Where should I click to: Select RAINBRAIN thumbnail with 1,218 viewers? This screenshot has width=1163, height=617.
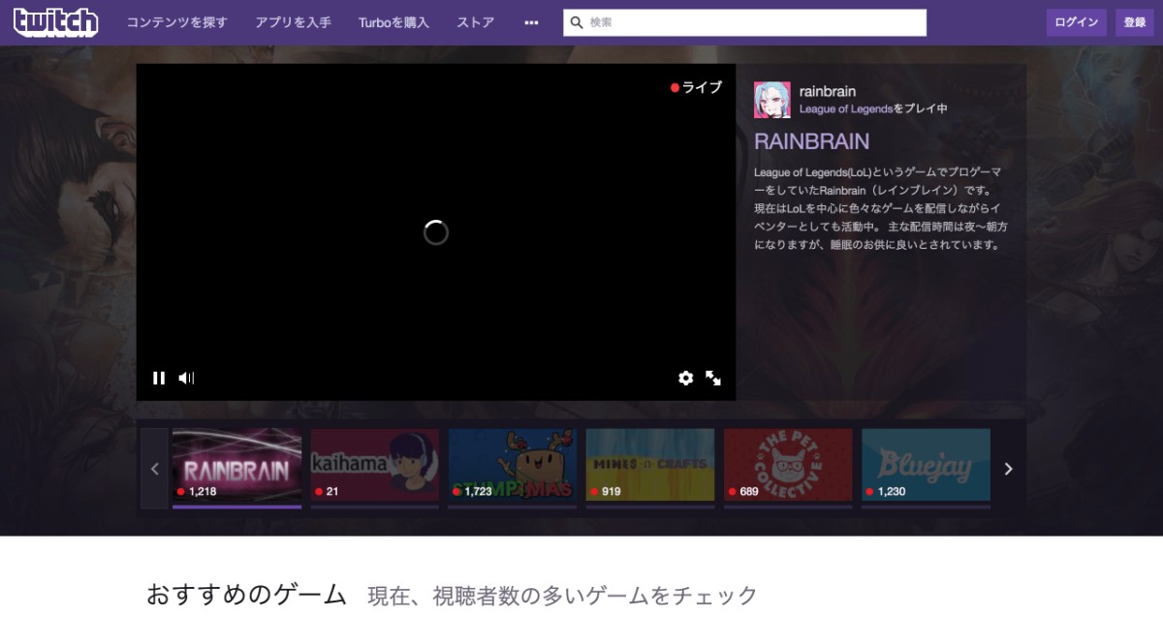(236, 465)
